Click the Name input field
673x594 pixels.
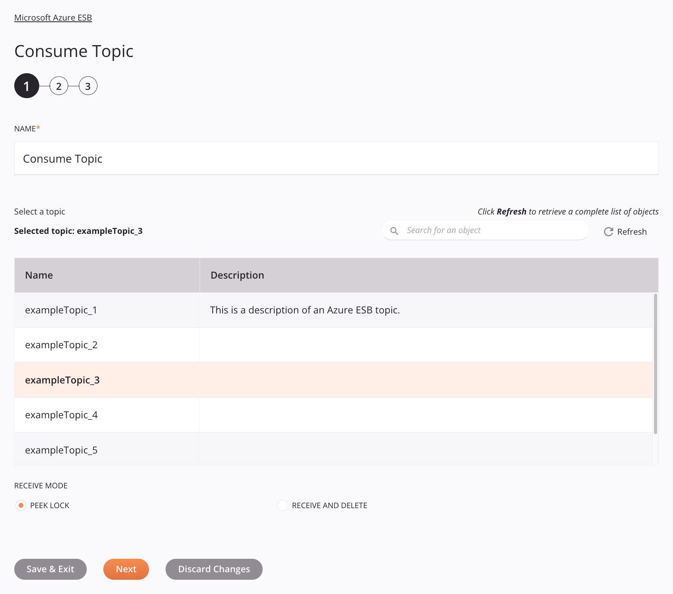pyautogui.click(x=336, y=158)
